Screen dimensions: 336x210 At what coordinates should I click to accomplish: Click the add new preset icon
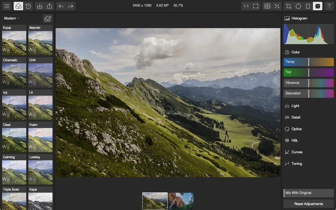click(48, 18)
